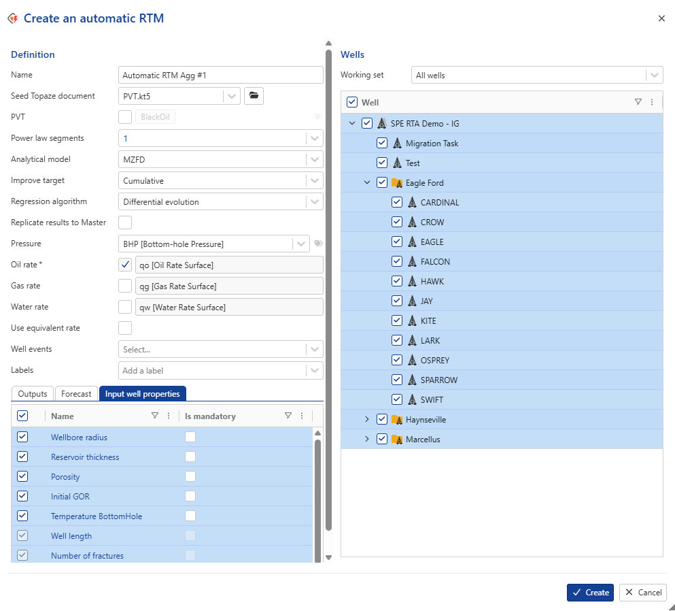Screen dimensions: 675x611
Task: Click the well derrick icon beside CARDINAL
Action: [x=412, y=203]
